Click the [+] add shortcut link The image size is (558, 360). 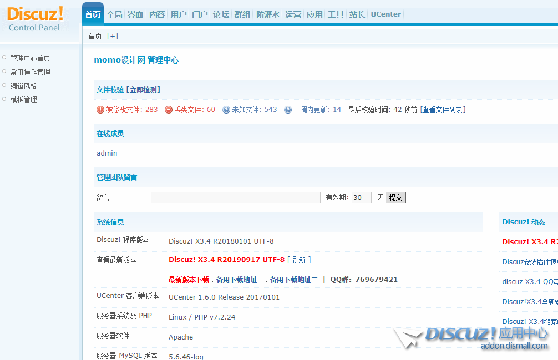coord(113,36)
